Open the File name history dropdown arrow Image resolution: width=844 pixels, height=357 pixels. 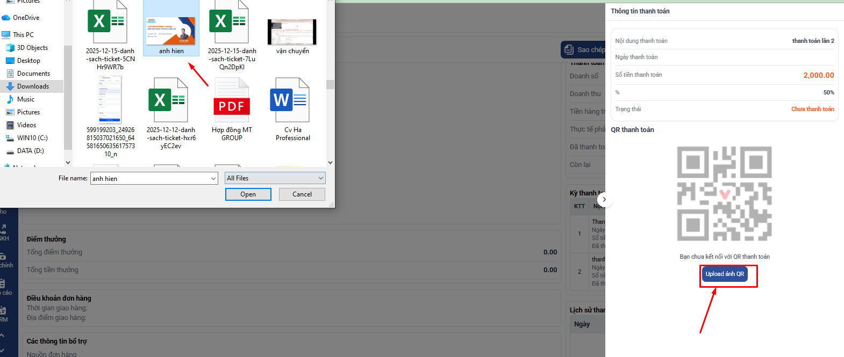(213, 178)
